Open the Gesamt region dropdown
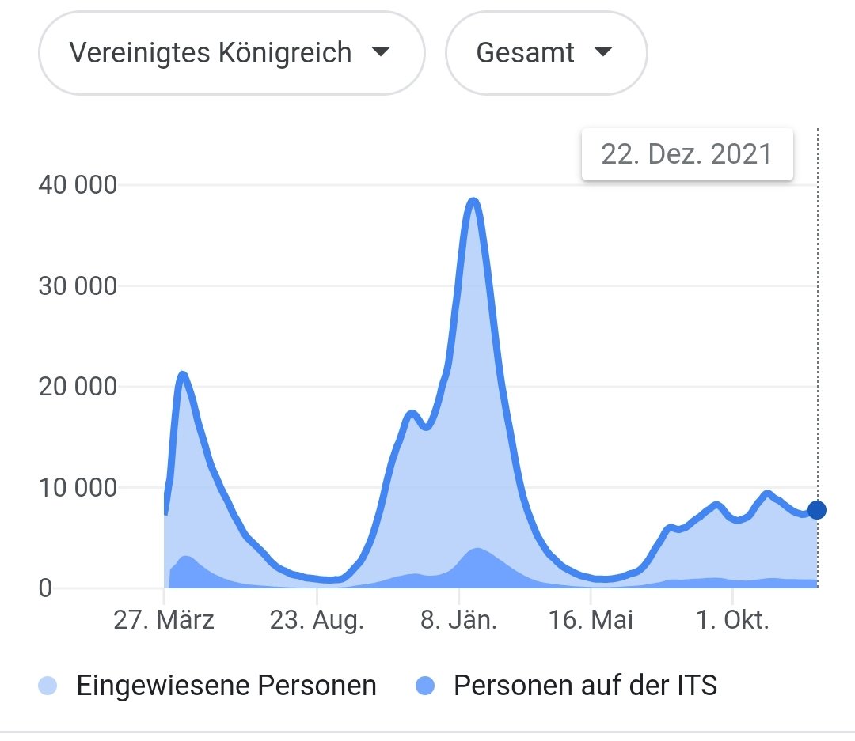The image size is (855, 741). click(x=546, y=53)
